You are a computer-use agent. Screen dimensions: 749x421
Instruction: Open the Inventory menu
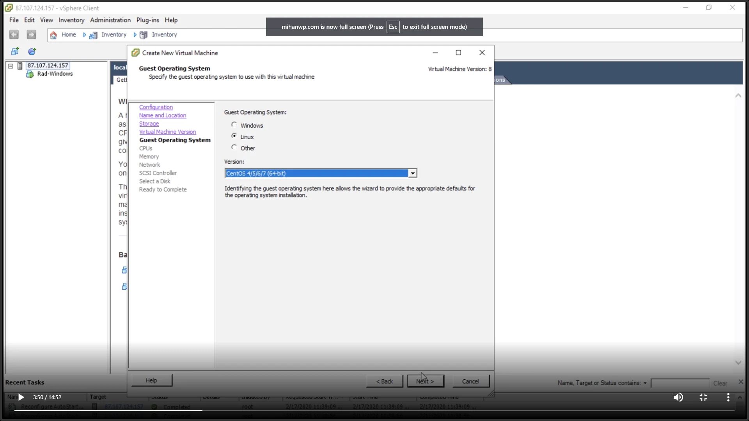coord(71,20)
